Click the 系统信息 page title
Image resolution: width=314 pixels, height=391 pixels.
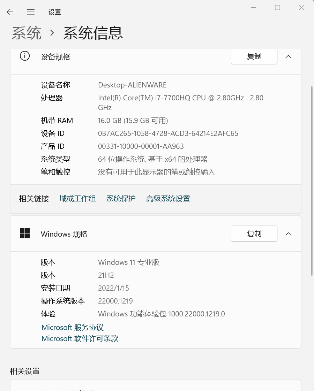pyautogui.click(x=93, y=33)
